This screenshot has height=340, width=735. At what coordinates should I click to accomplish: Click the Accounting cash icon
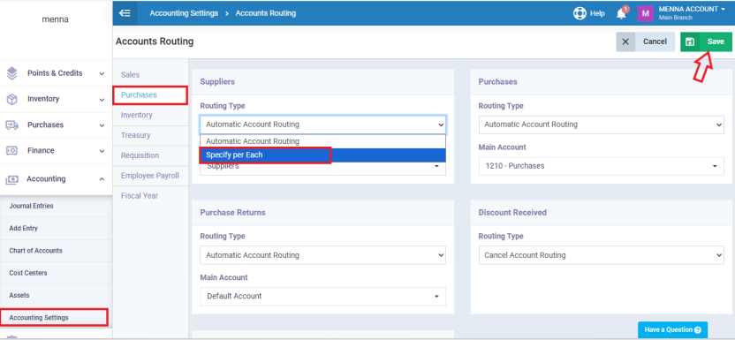[x=11, y=179]
